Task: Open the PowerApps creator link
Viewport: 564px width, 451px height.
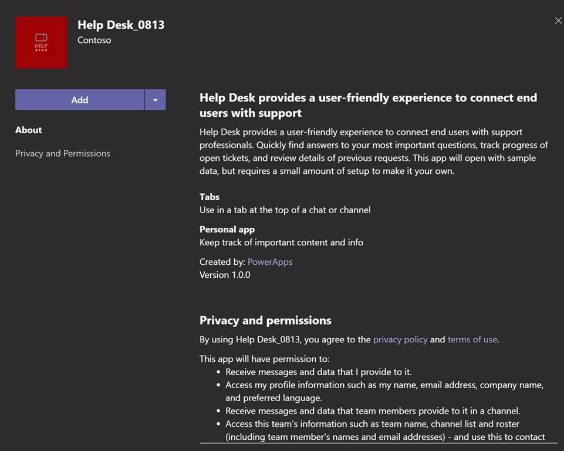Action: [x=270, y=262]
